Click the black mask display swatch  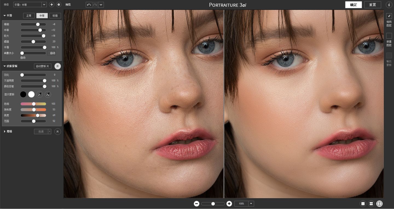point(23,95)
